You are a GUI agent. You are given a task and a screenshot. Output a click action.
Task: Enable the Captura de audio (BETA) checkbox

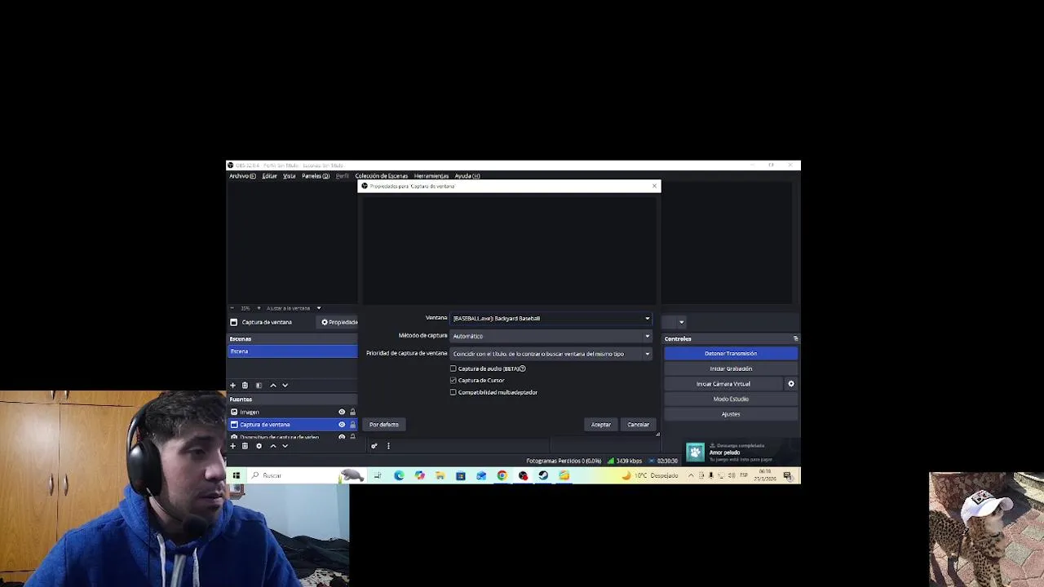click(x=453, y=369)
